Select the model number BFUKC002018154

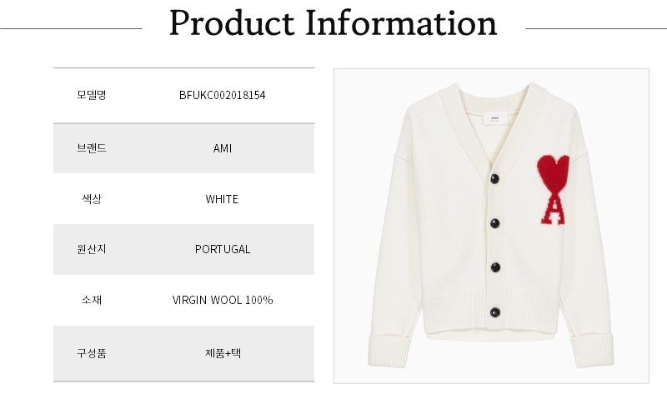coord(222,95)
